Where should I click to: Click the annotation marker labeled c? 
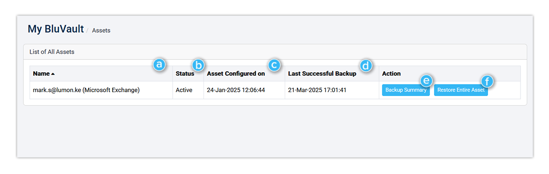pos(274,65)
